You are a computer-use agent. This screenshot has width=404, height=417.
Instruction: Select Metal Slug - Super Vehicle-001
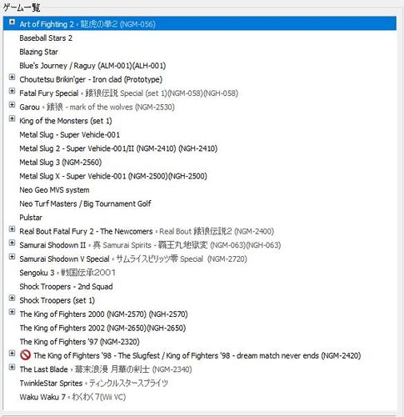pos(69,135)
